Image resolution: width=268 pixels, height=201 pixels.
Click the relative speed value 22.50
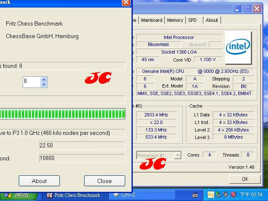pos(82,145)
